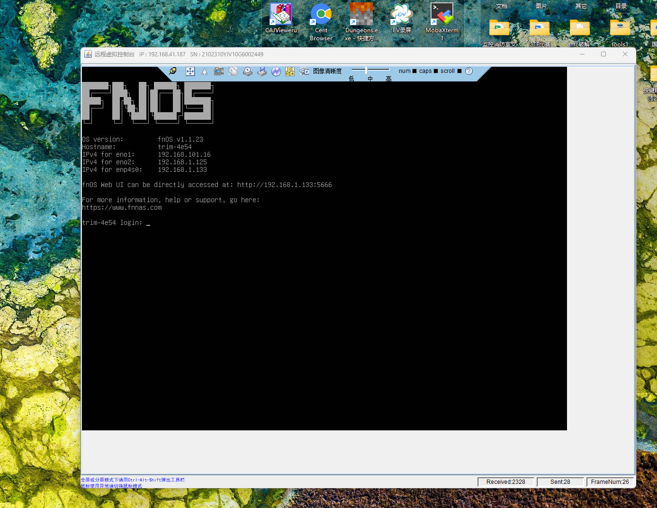Toggle the caps lock indicator

[x=436, y=71]
